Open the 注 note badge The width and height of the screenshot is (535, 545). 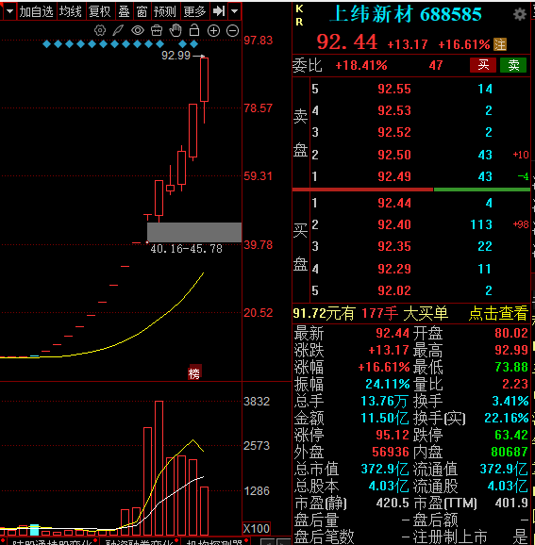(500, 44)
